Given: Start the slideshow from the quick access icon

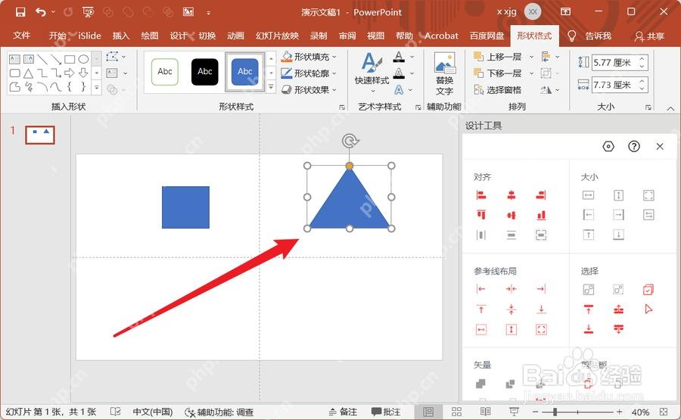Looking at the screenshot, I should [x=88, y=12].
